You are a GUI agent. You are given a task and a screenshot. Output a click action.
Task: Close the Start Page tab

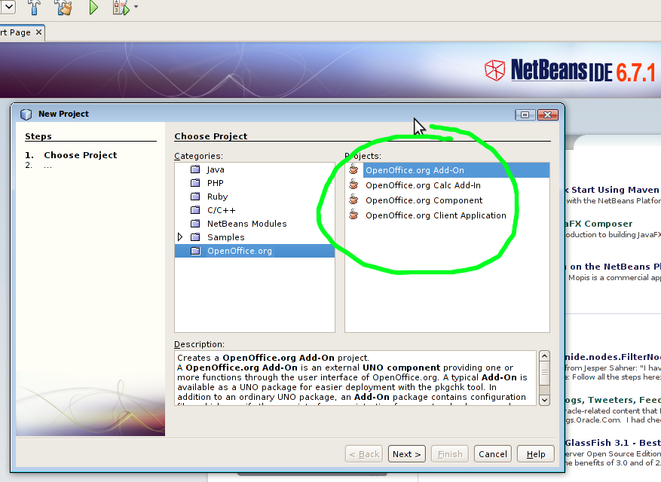click(x=38, y=32)
